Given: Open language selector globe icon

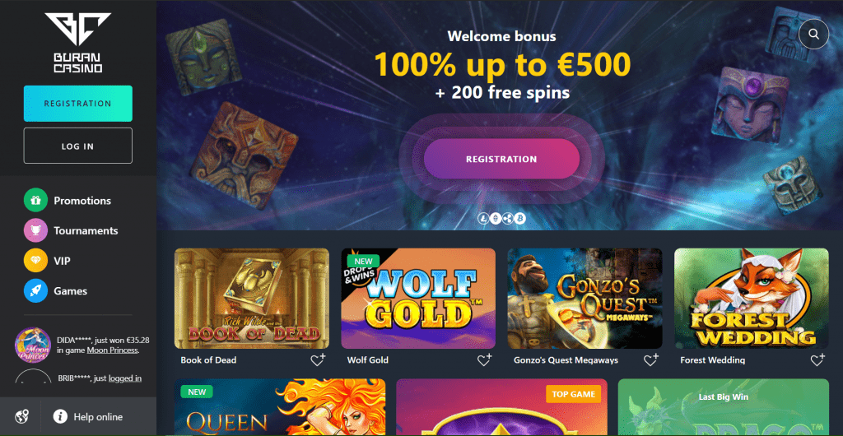Looking at the screenshot, I should 22,416.
